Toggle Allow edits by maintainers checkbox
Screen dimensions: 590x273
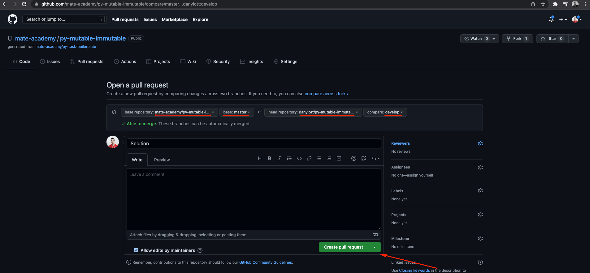click(x=136, y=250)
